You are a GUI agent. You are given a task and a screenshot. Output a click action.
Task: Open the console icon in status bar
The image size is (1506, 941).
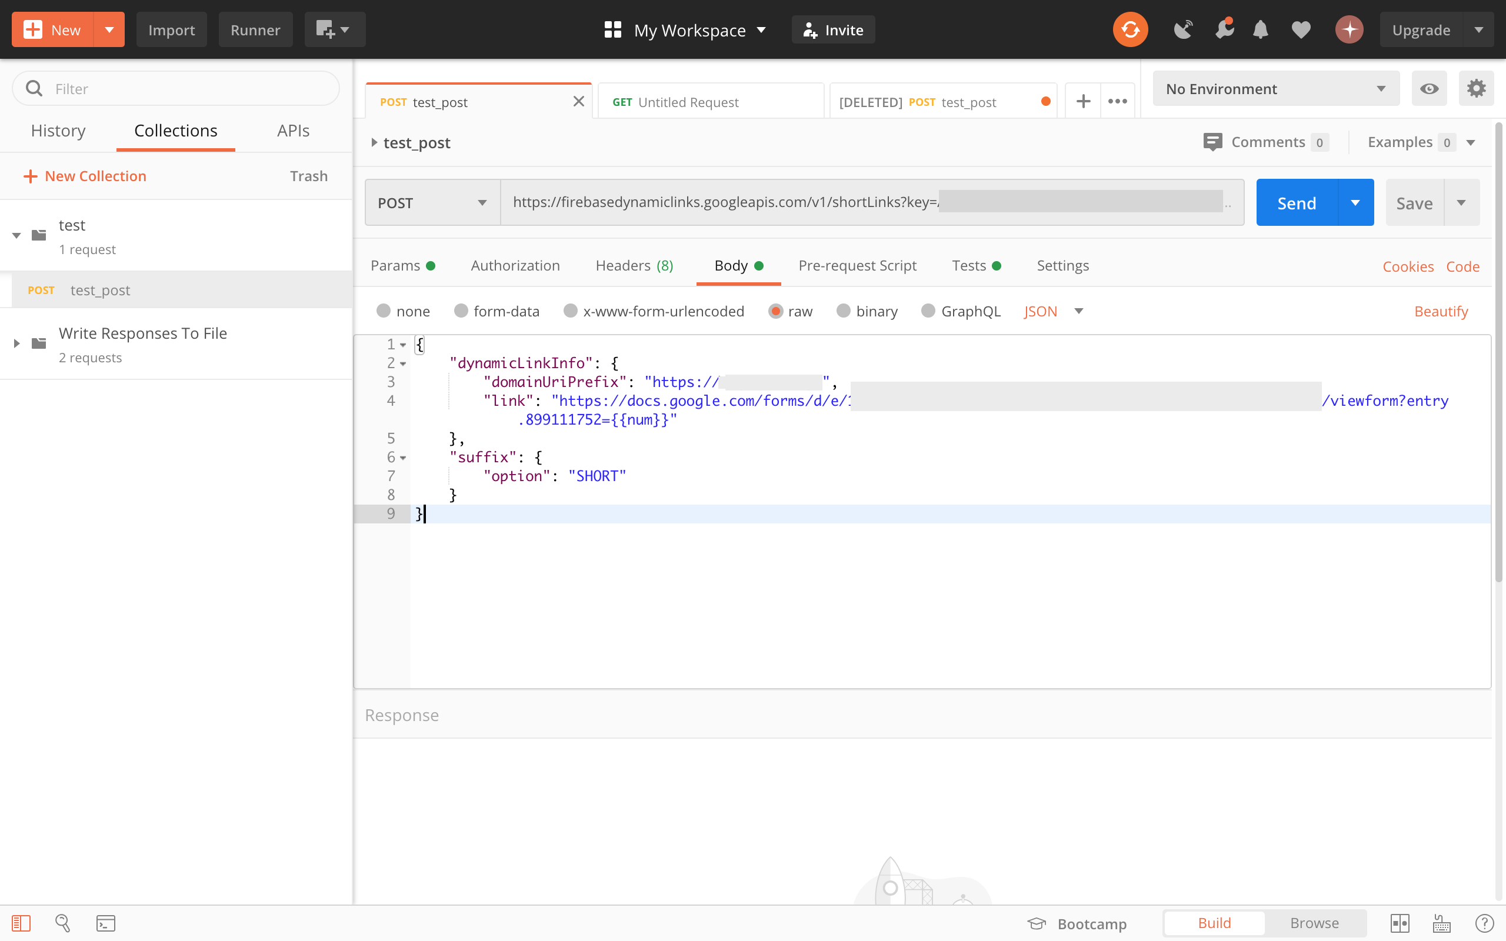[x=105, y=923]
